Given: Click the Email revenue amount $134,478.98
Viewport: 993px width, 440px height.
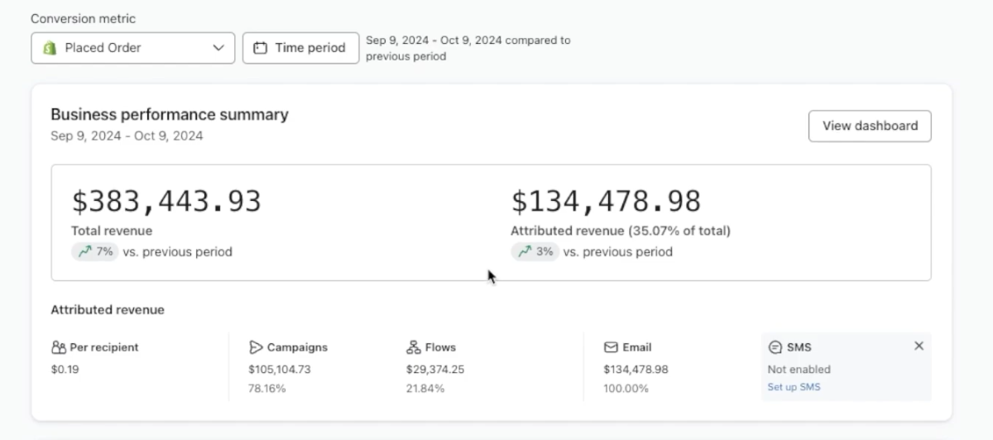Looking at the screenshot, I should [636, 369].
